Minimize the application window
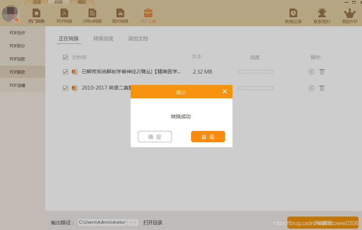 (346, 2)
